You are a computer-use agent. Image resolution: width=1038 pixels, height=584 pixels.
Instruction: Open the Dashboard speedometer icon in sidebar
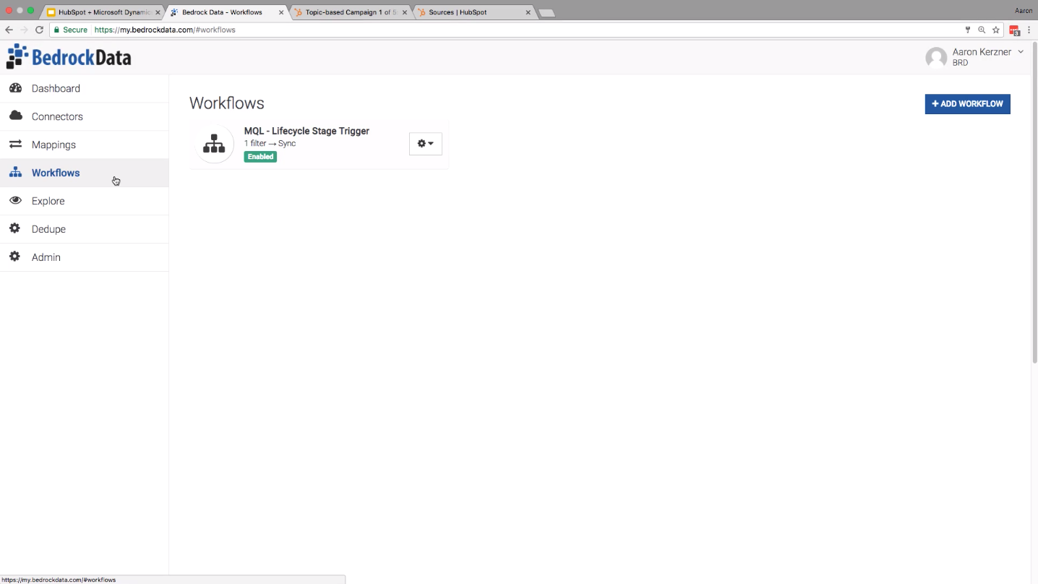[x=15, y=88]
